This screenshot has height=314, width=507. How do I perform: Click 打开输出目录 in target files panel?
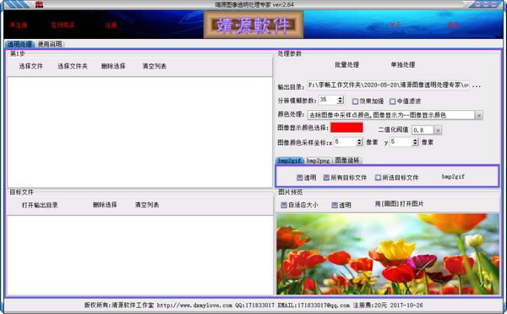[x=40, y=205]
